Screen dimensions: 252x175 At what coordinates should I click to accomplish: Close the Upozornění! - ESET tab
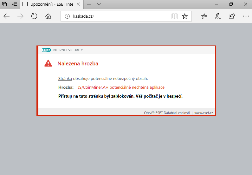coord(78,4)
